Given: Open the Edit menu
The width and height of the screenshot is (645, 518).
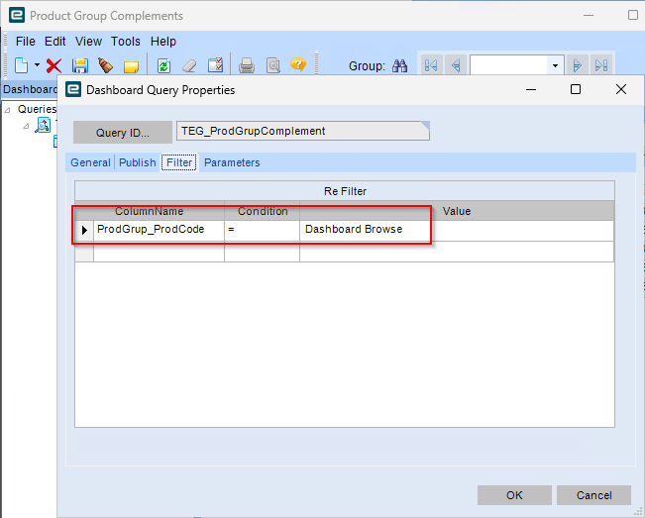Looking at the screenshot, I should click(55, 42).
